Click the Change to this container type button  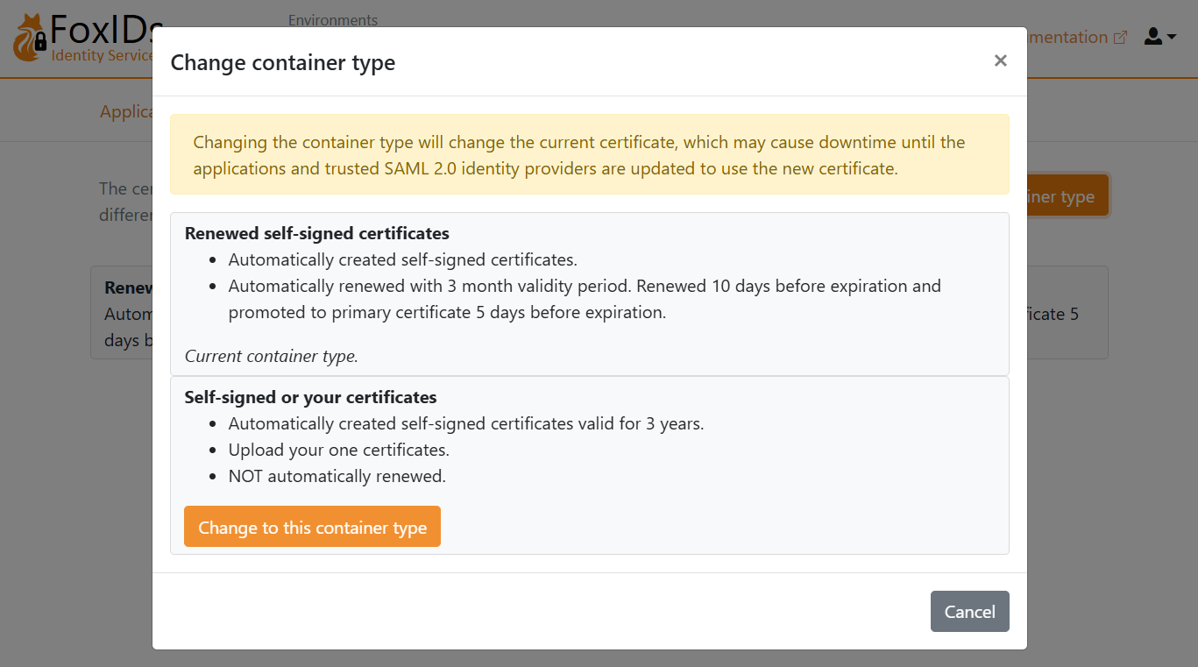[x=312, y=527]
